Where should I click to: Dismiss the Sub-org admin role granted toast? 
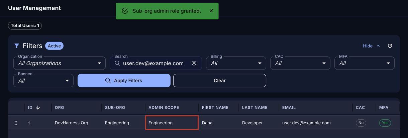coord(211,11)
